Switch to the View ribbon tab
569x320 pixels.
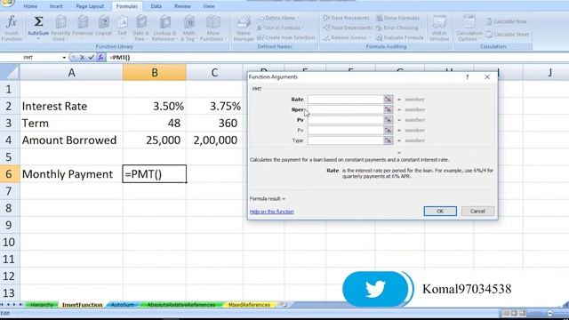click(209, 6)
